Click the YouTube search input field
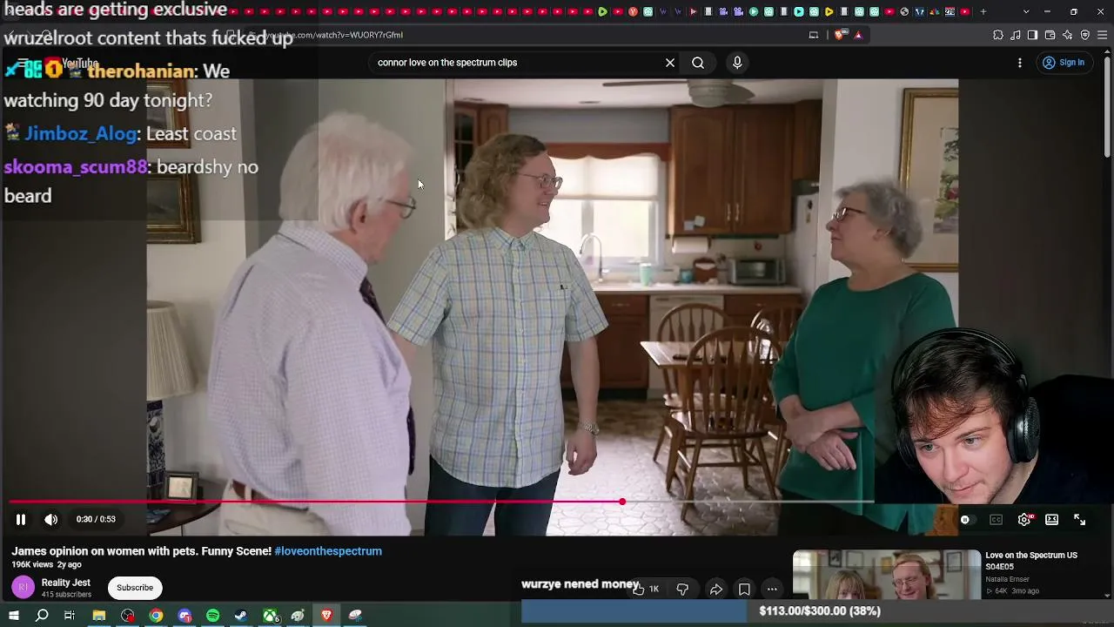1114x627 pixels. pos(515,63)
